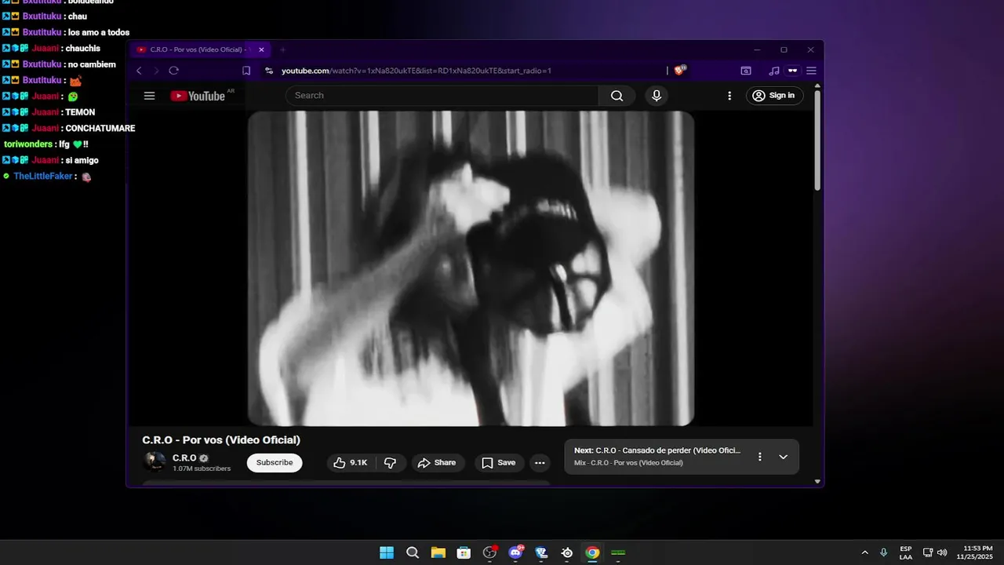Open more actions ellipsis beside Save
This screenshot has height=565, width=1004.
click(x=540, y=463)
